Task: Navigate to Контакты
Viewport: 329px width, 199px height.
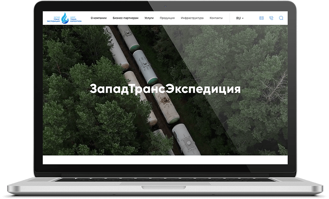Action: pos(216,18)
